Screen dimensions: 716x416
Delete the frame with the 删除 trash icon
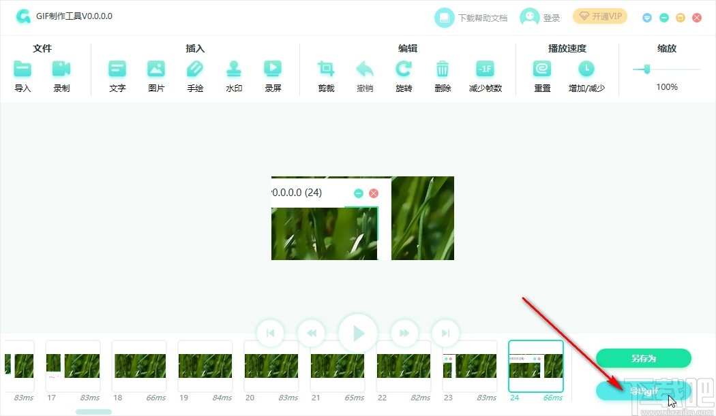pyautogui.click(x=442, y=69)
